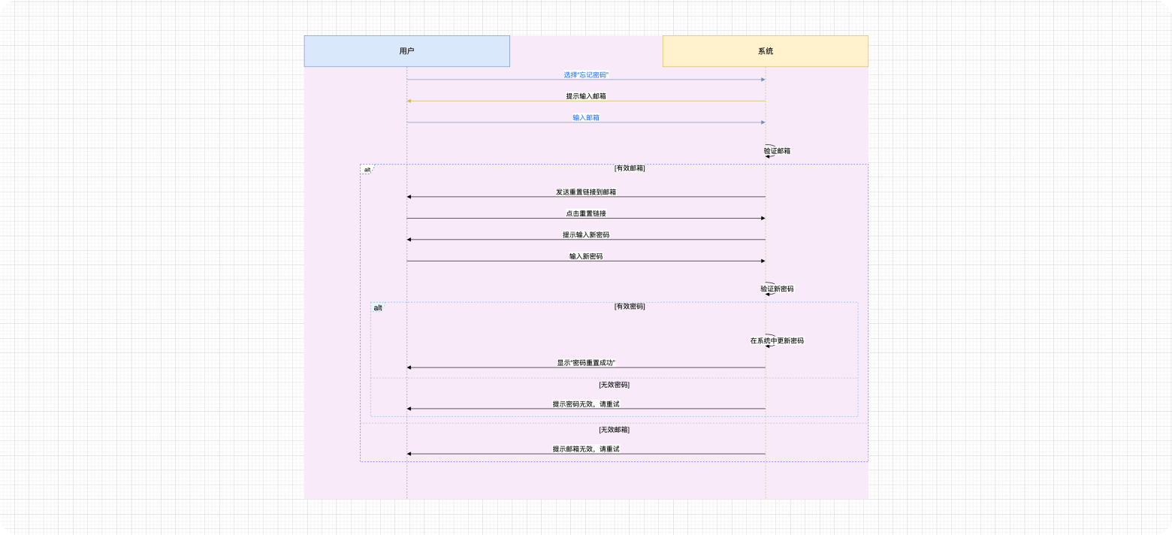Screen dimensions: 1172x535
Task: Select the 在系统中更新密码 self-call label
Action: pos(777,340)
